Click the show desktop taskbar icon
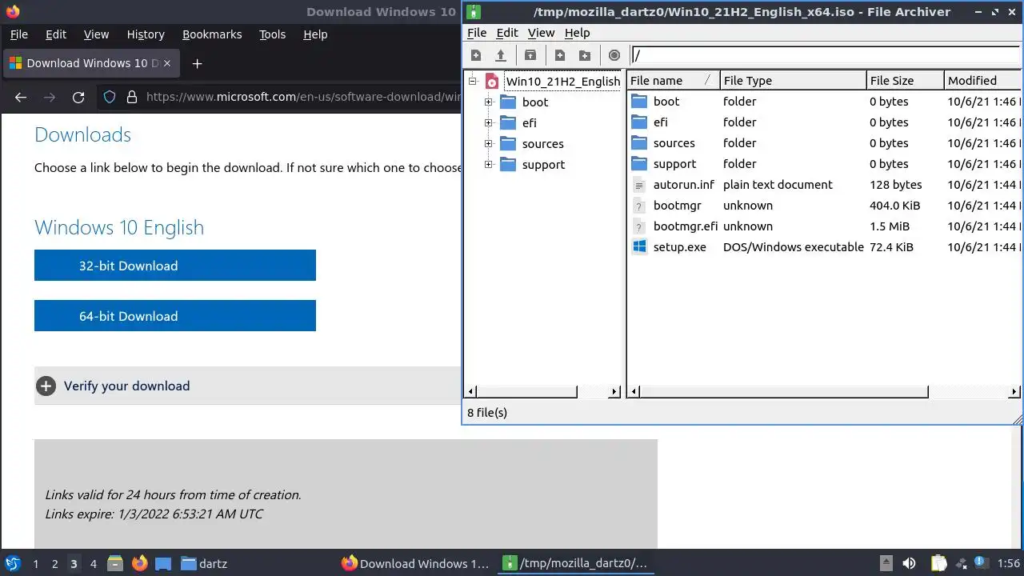 (x=163, y=563)
